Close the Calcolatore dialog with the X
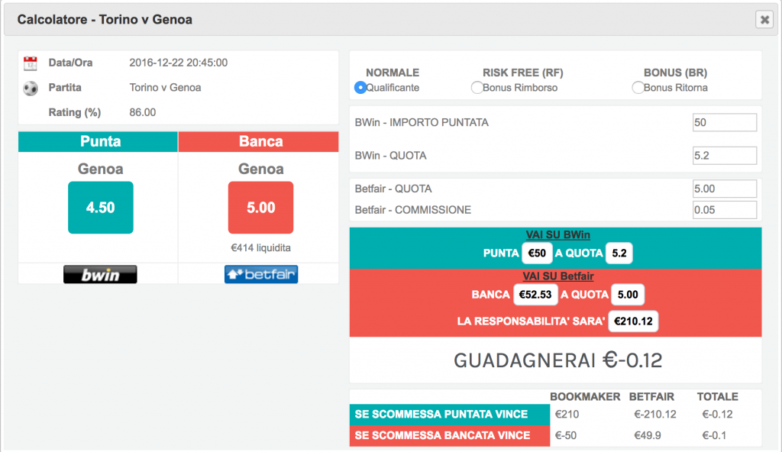The image size is (782, 452). pos(764,21)
